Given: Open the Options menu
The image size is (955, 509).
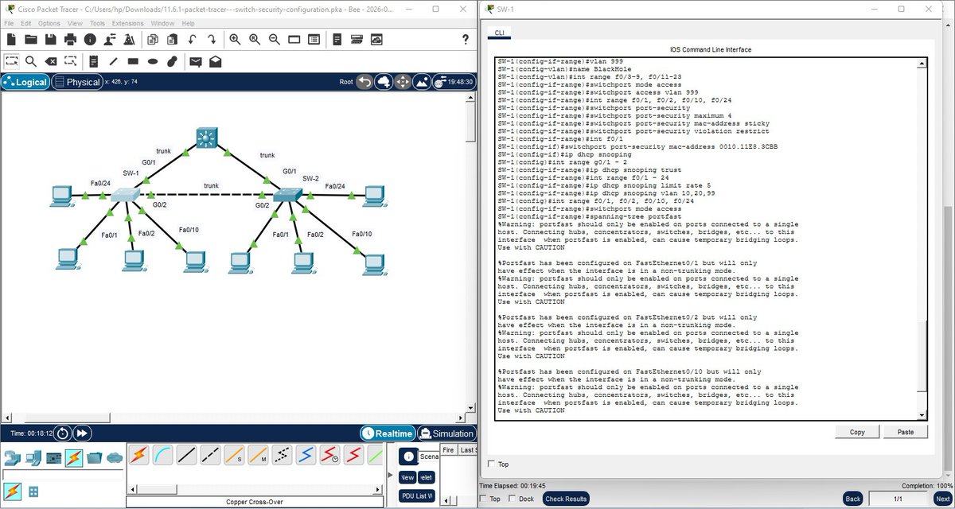Looking at the screenshot, I should point(49,23).
